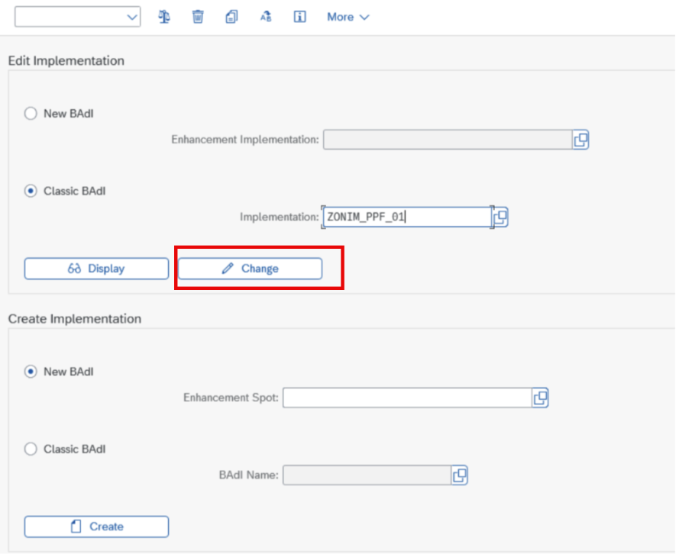This screenshot has height=554, width=676.
Task: Click the balance scale check icon
Action: click(x=164, y=17)
